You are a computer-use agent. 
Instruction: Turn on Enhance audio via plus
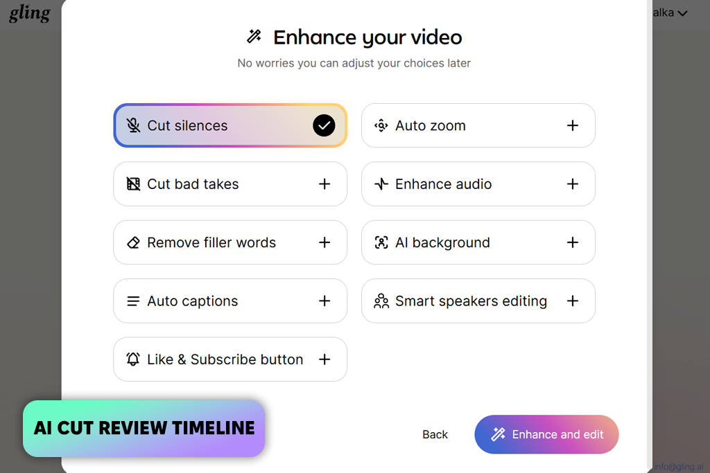coord(572,184)
